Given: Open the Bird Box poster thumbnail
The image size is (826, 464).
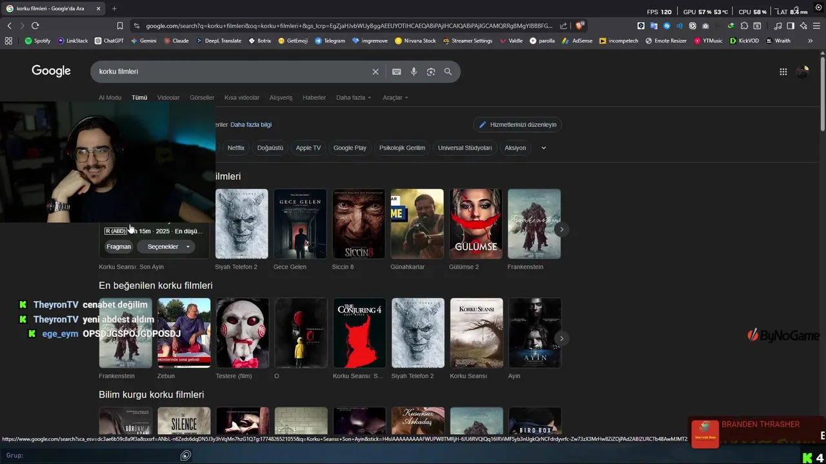Looking at the screenshot, I should click(535, 421).
